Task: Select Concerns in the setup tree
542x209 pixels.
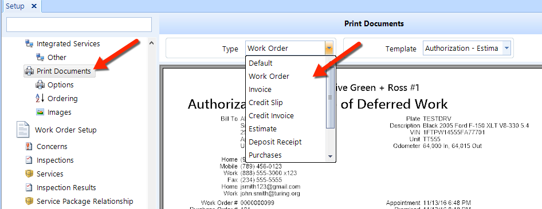Action: click(x=52, y=146)
